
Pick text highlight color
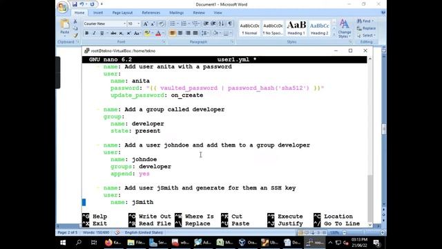coord(147,33)
